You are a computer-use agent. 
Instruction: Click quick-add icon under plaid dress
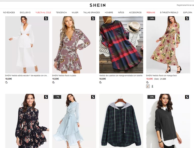tap(100, 82)
